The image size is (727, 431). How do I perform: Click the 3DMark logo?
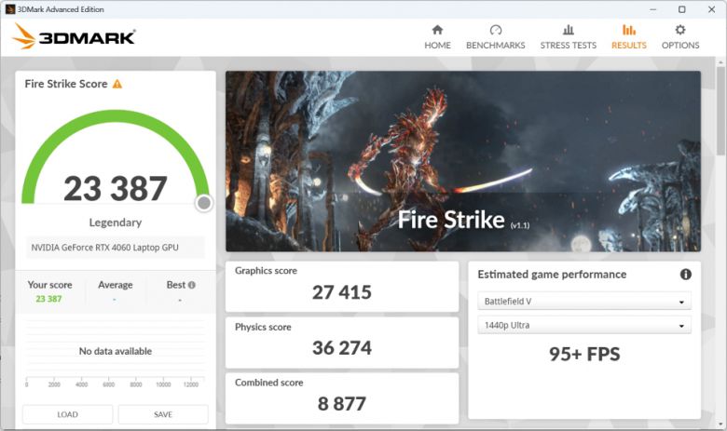[75, 37]
